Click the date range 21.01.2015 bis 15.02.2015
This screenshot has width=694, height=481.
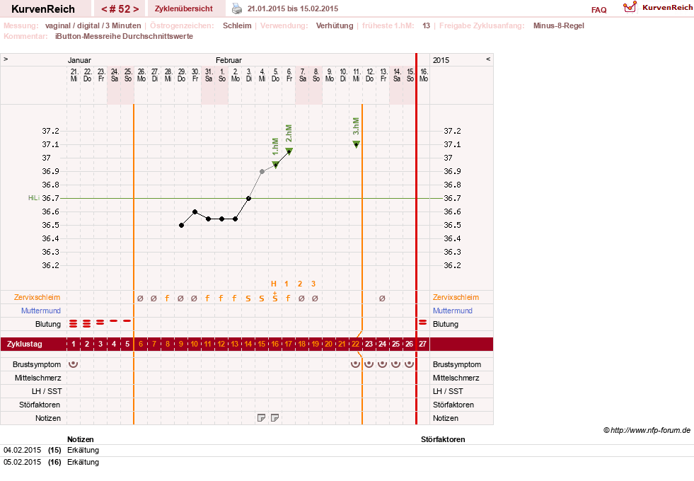pyautogui.click(x=293, y=8)
